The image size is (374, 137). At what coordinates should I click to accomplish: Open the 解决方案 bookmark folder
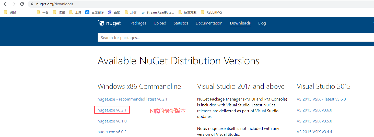coord(188,12)
